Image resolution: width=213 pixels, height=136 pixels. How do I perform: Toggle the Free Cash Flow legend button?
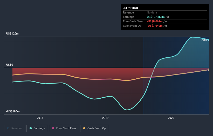point(64,128)
